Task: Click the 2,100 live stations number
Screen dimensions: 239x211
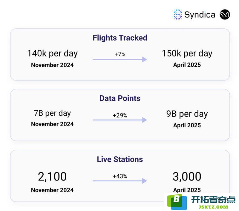Action: [x=52, y=177]
